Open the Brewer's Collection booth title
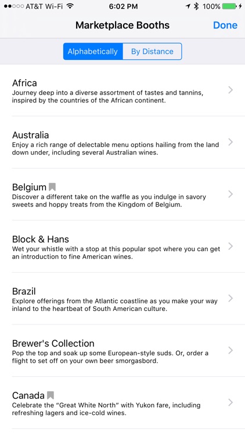 point(53,344)
